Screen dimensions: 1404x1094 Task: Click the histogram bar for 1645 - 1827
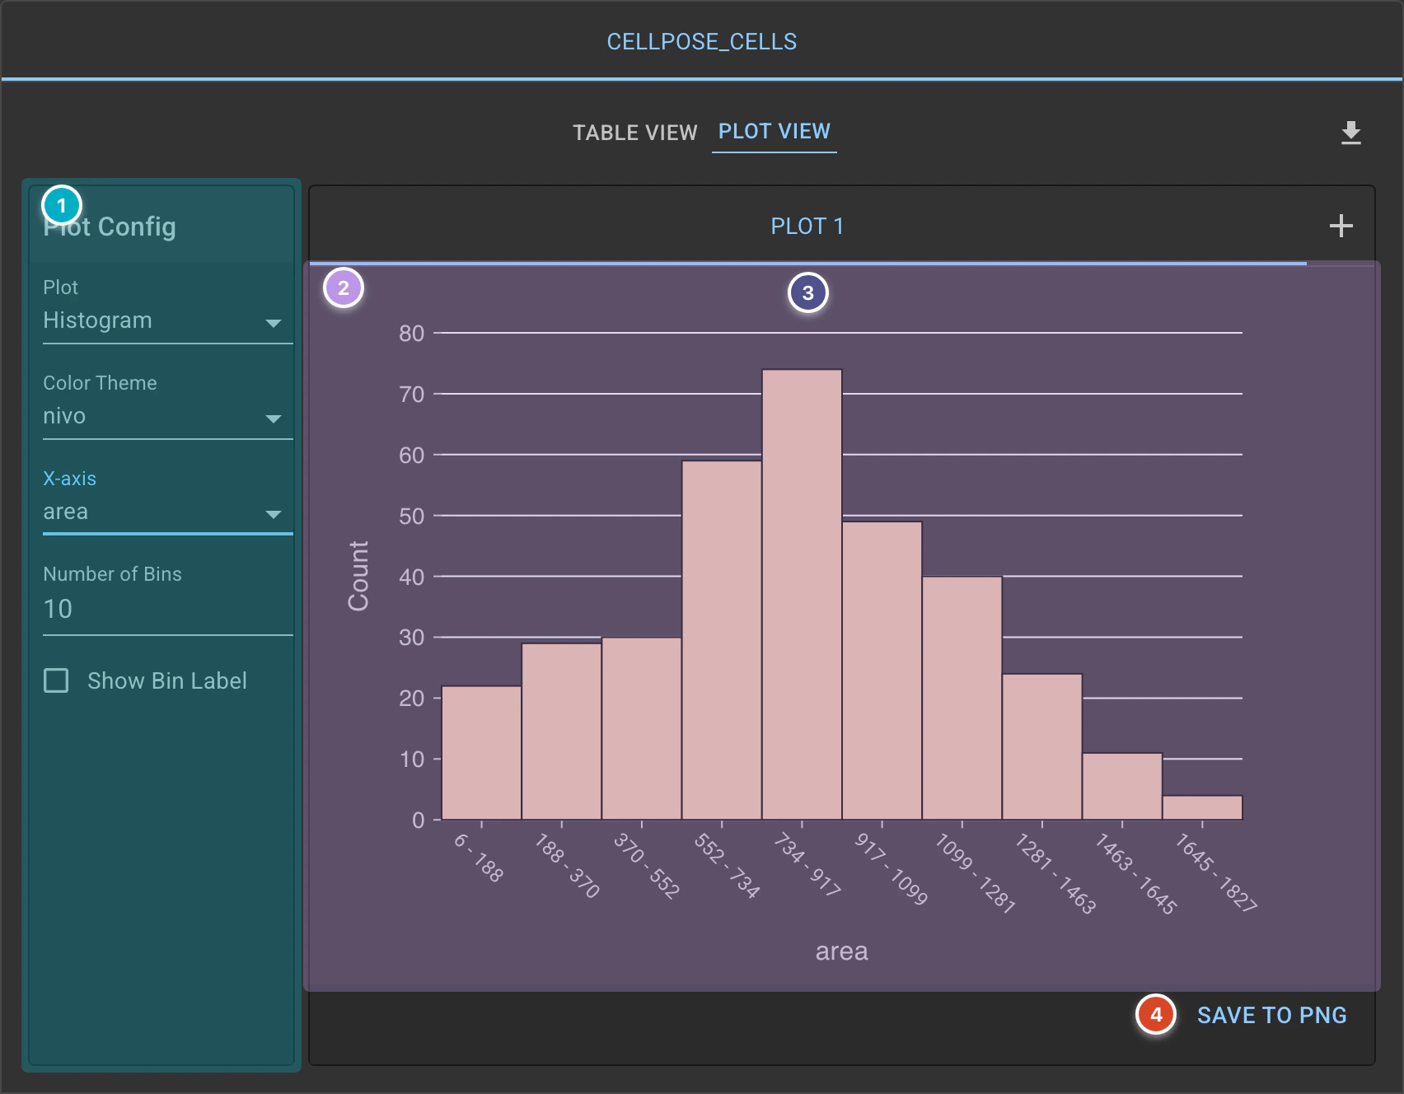pos(1202,807)
